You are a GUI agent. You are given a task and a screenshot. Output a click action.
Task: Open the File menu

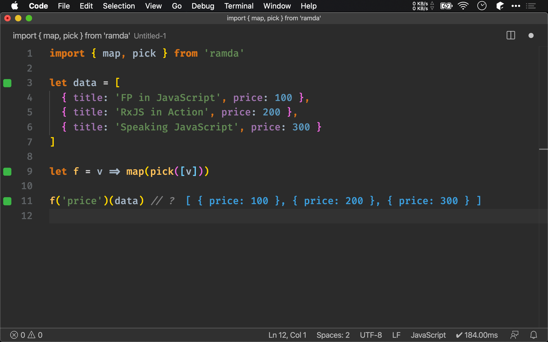64,6
